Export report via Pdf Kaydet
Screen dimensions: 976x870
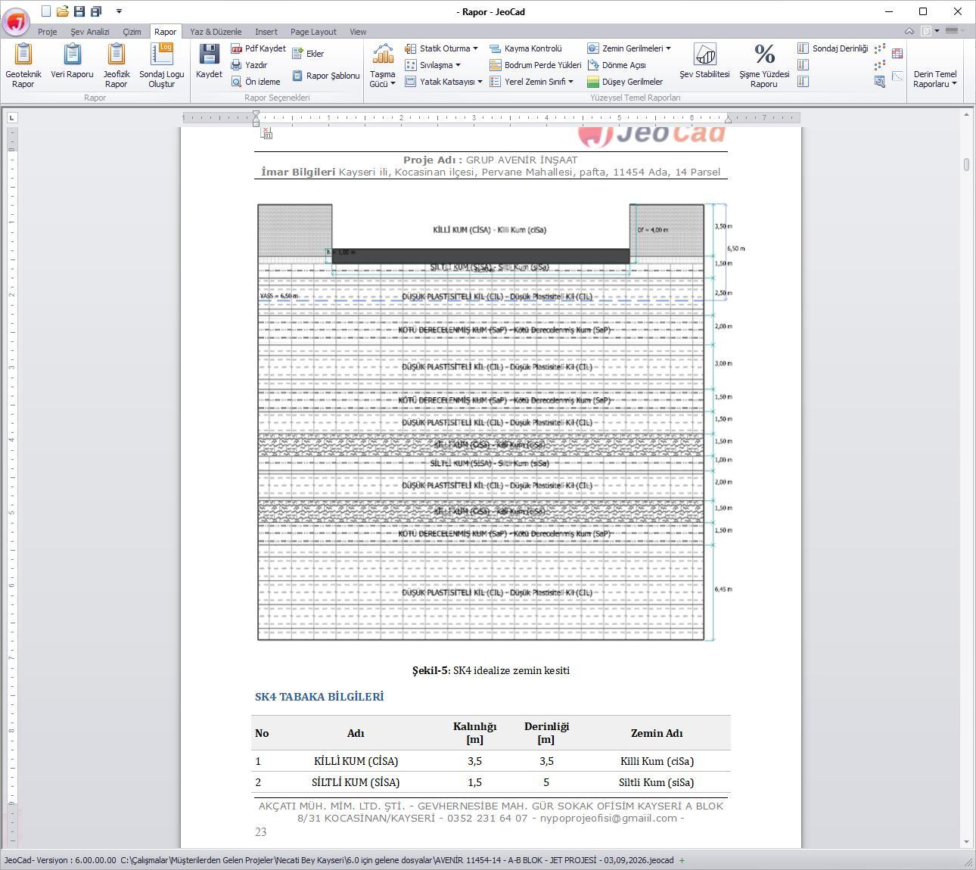[258, 48]
